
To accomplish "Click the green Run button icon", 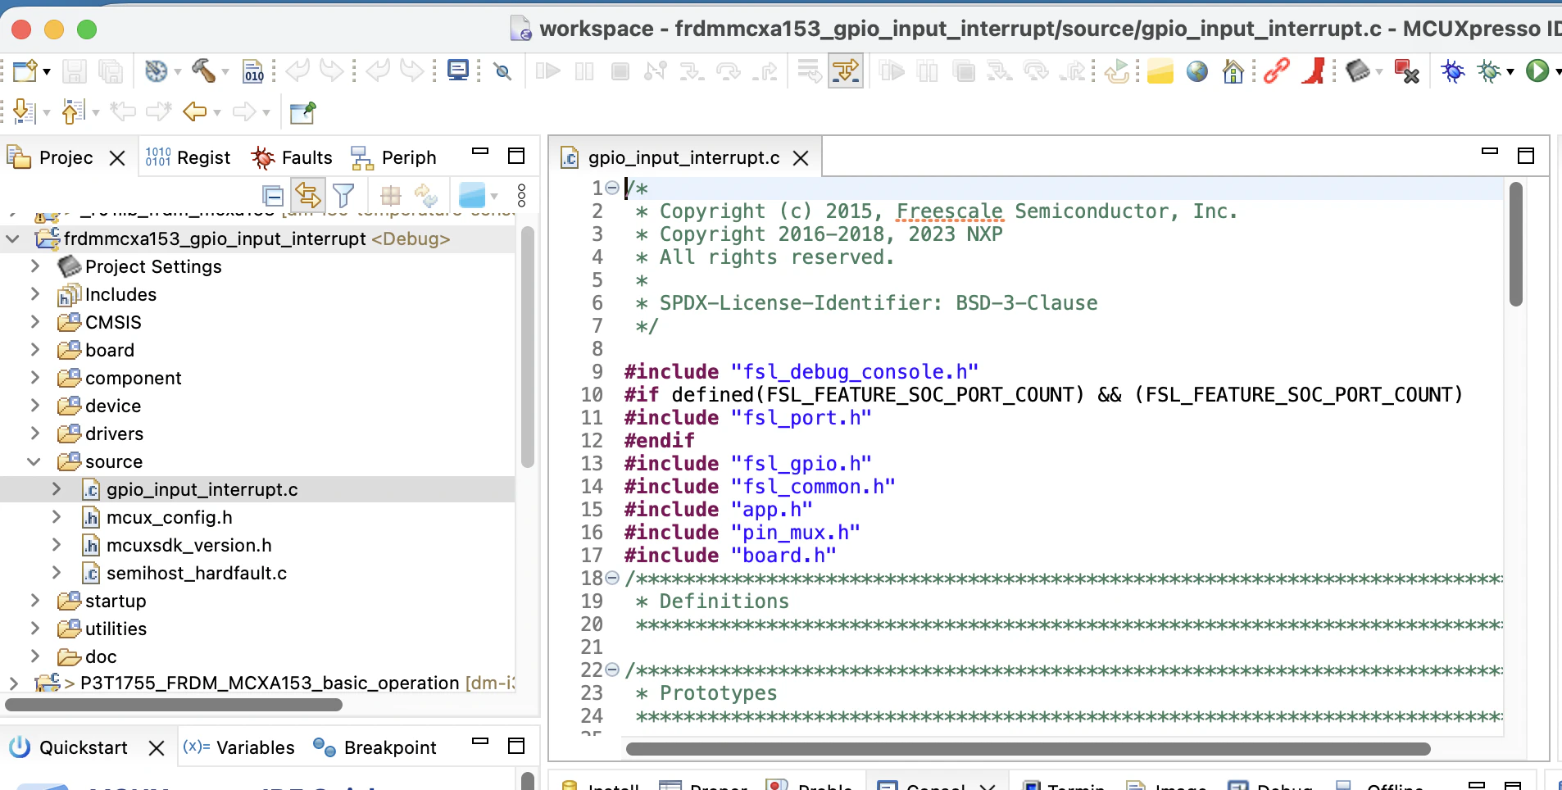I will click(1537, 71).
